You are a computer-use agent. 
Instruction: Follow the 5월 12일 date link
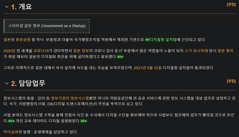[154, 68]
